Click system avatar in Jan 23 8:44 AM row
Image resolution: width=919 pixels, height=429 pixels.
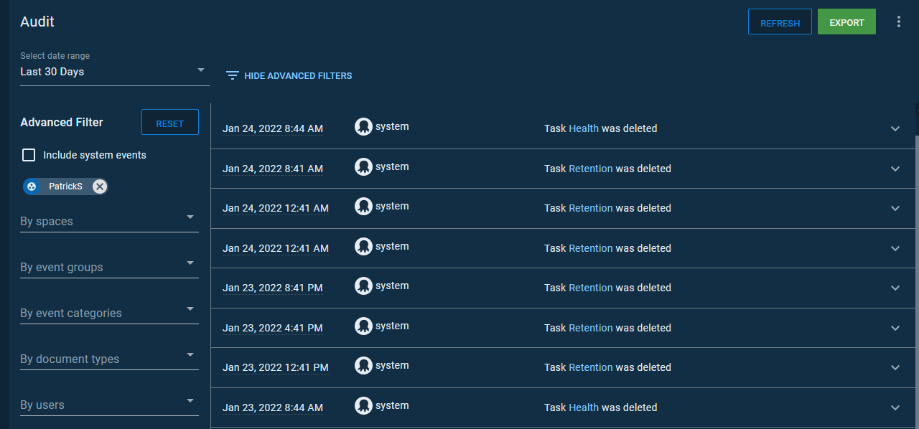[x=363, y=406]
